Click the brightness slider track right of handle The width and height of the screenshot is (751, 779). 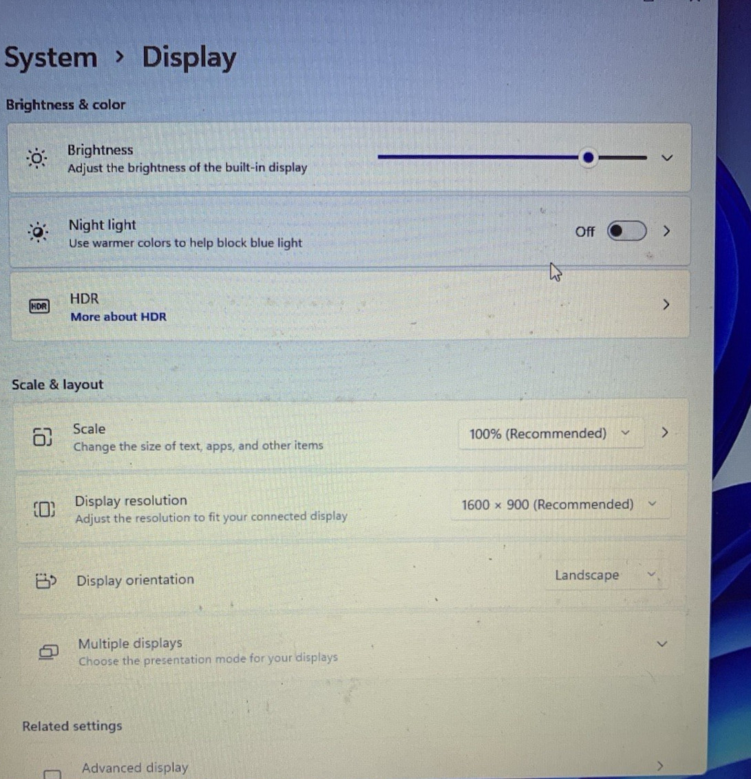pyautogui.click(x=623, y=158)
